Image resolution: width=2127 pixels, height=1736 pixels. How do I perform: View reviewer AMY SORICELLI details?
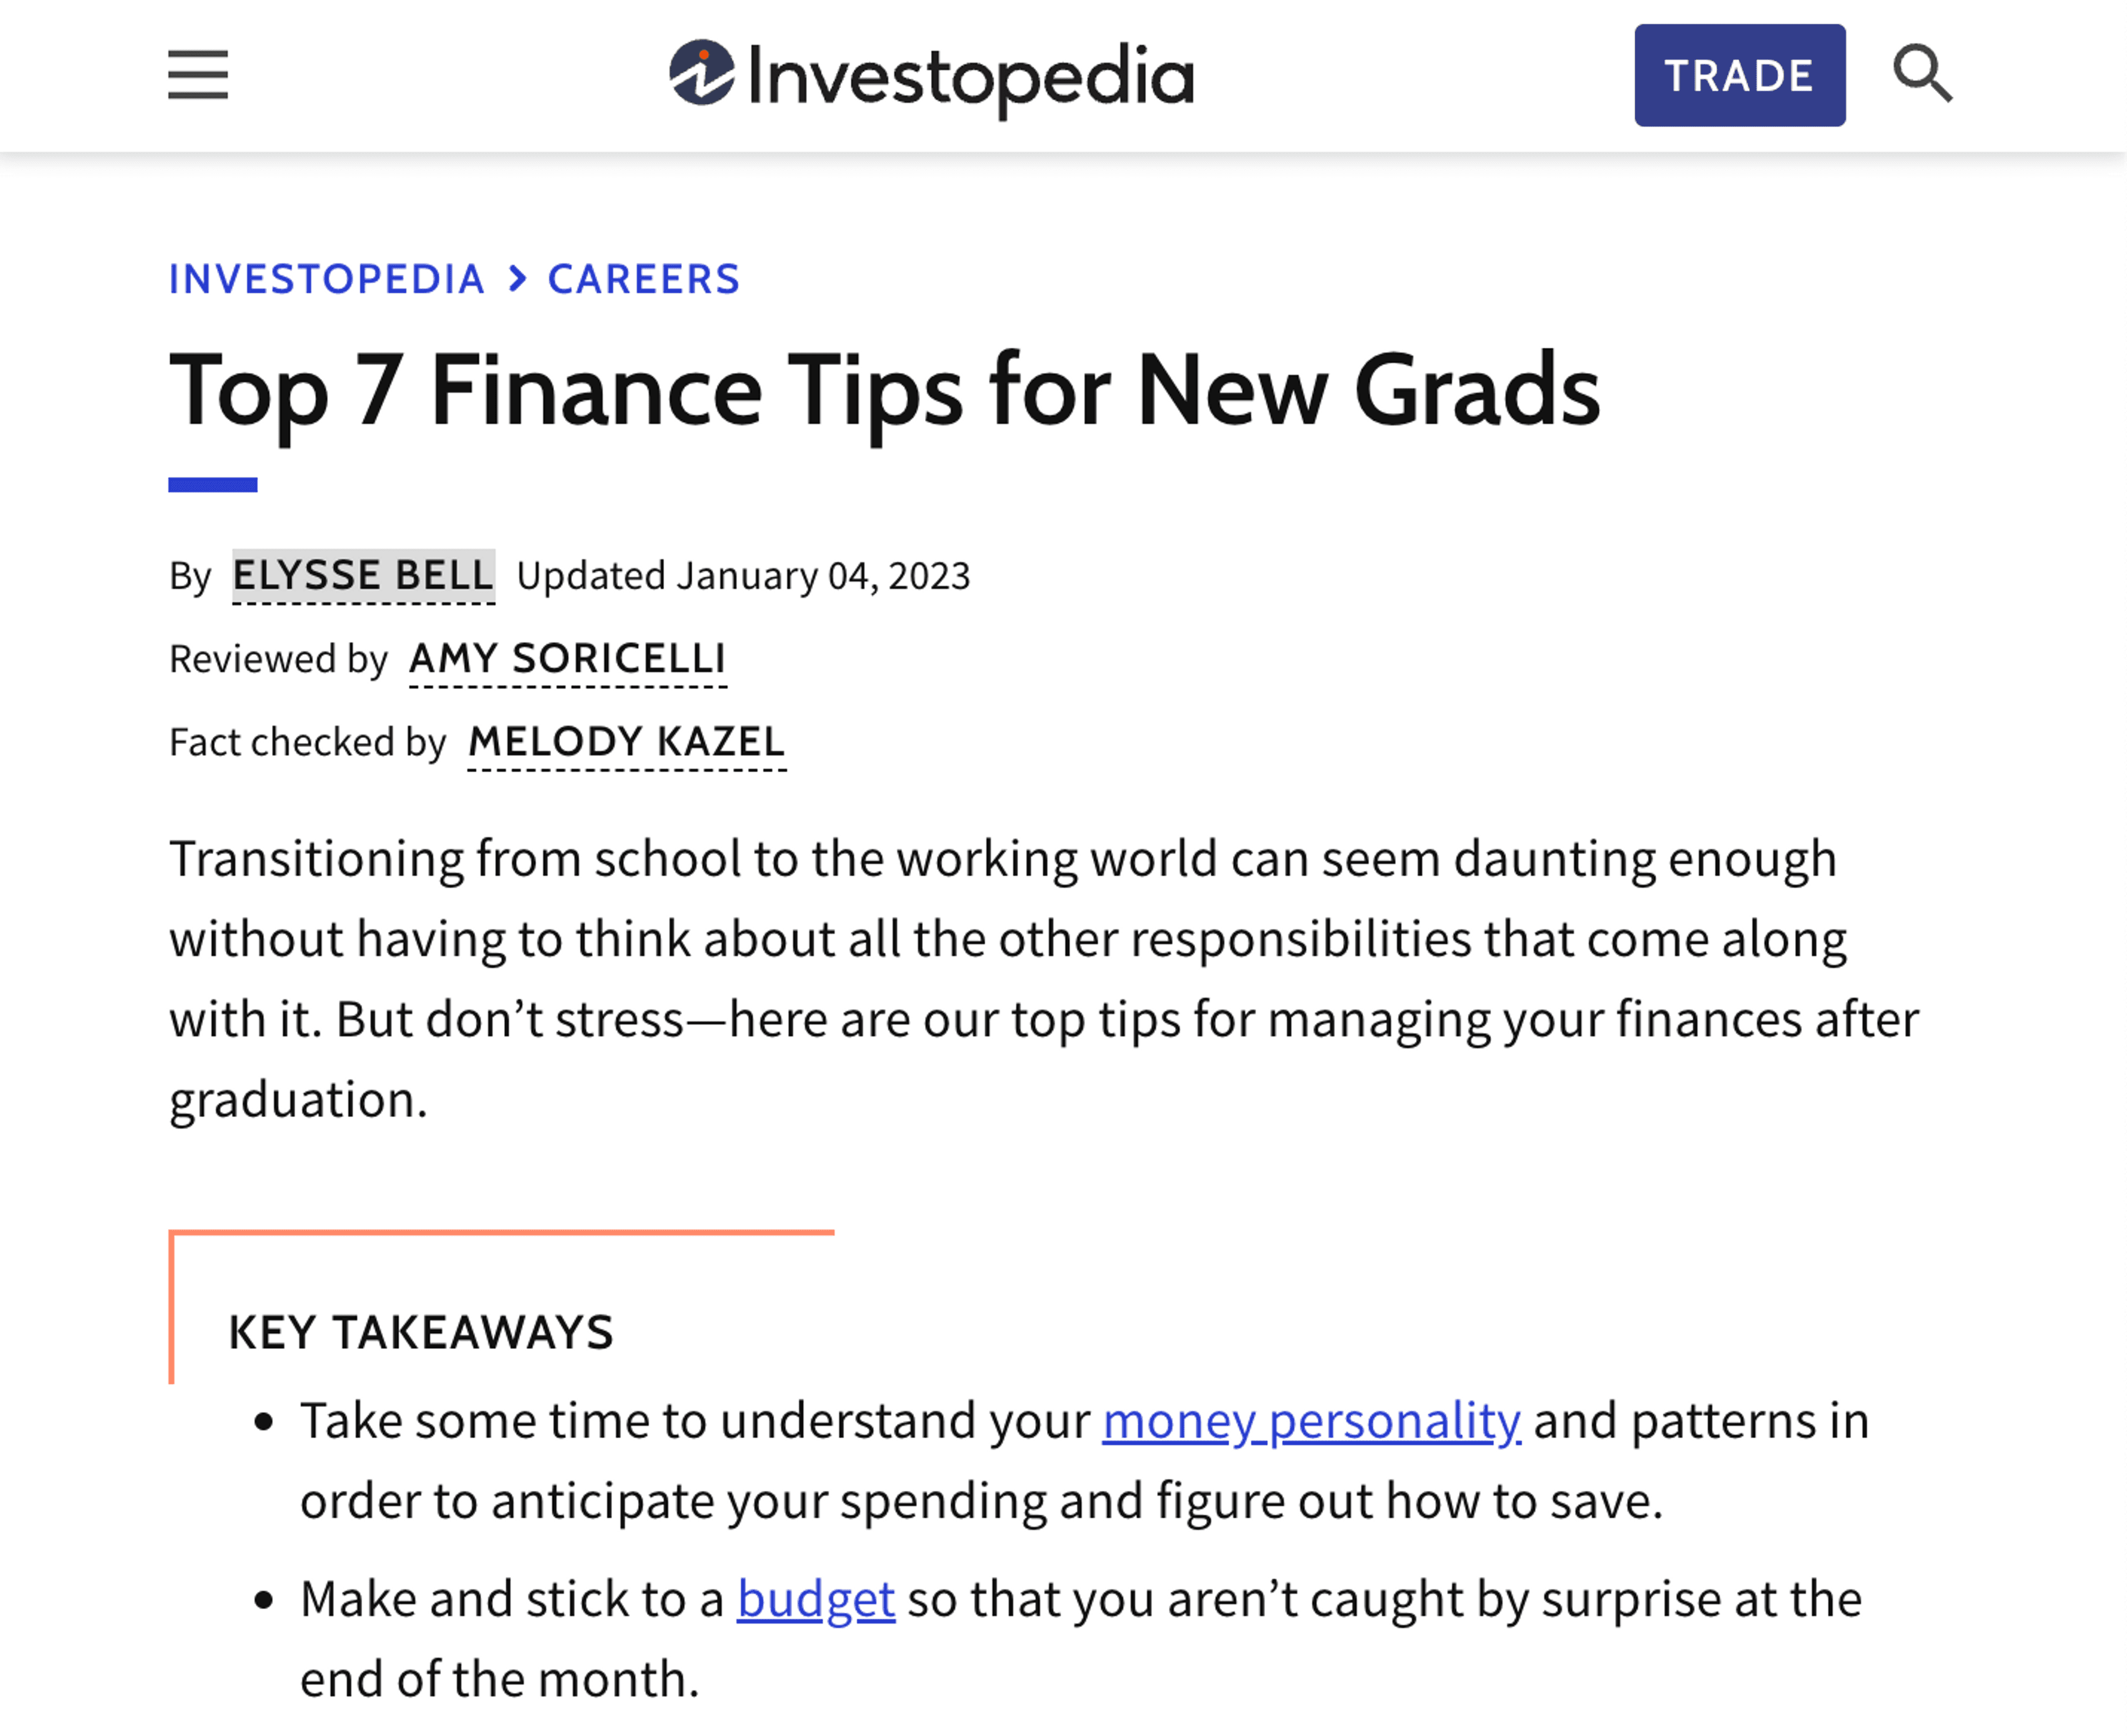pyautogui.click(x=567, y=659)
